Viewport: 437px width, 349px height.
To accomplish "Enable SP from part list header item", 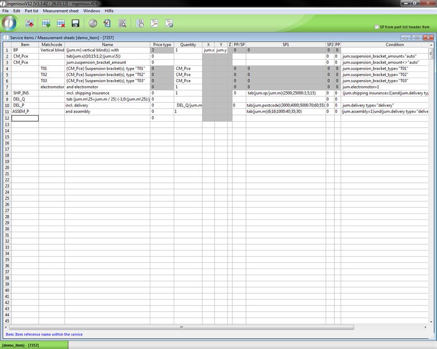I will coord(377,27).
